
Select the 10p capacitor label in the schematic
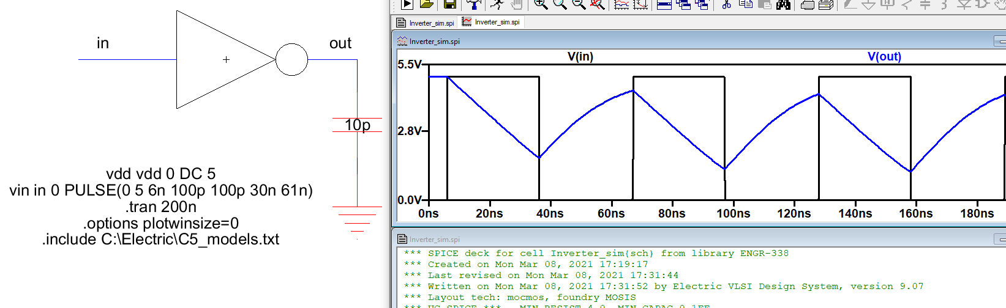358,125
